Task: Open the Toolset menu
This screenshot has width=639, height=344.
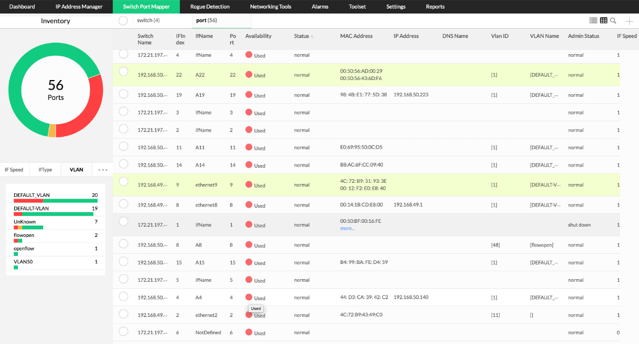Action: click(357, 6)
